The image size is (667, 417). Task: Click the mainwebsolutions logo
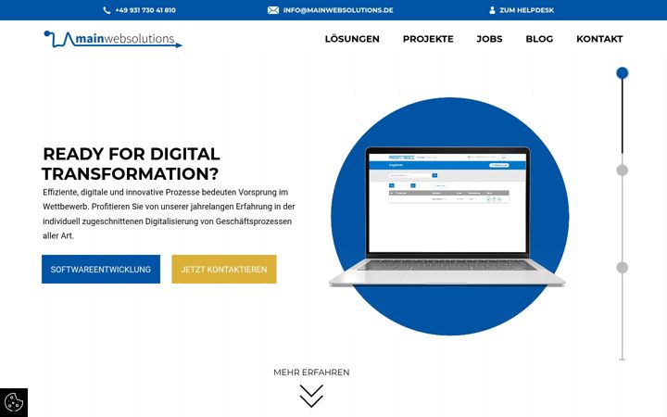[113, 39]
